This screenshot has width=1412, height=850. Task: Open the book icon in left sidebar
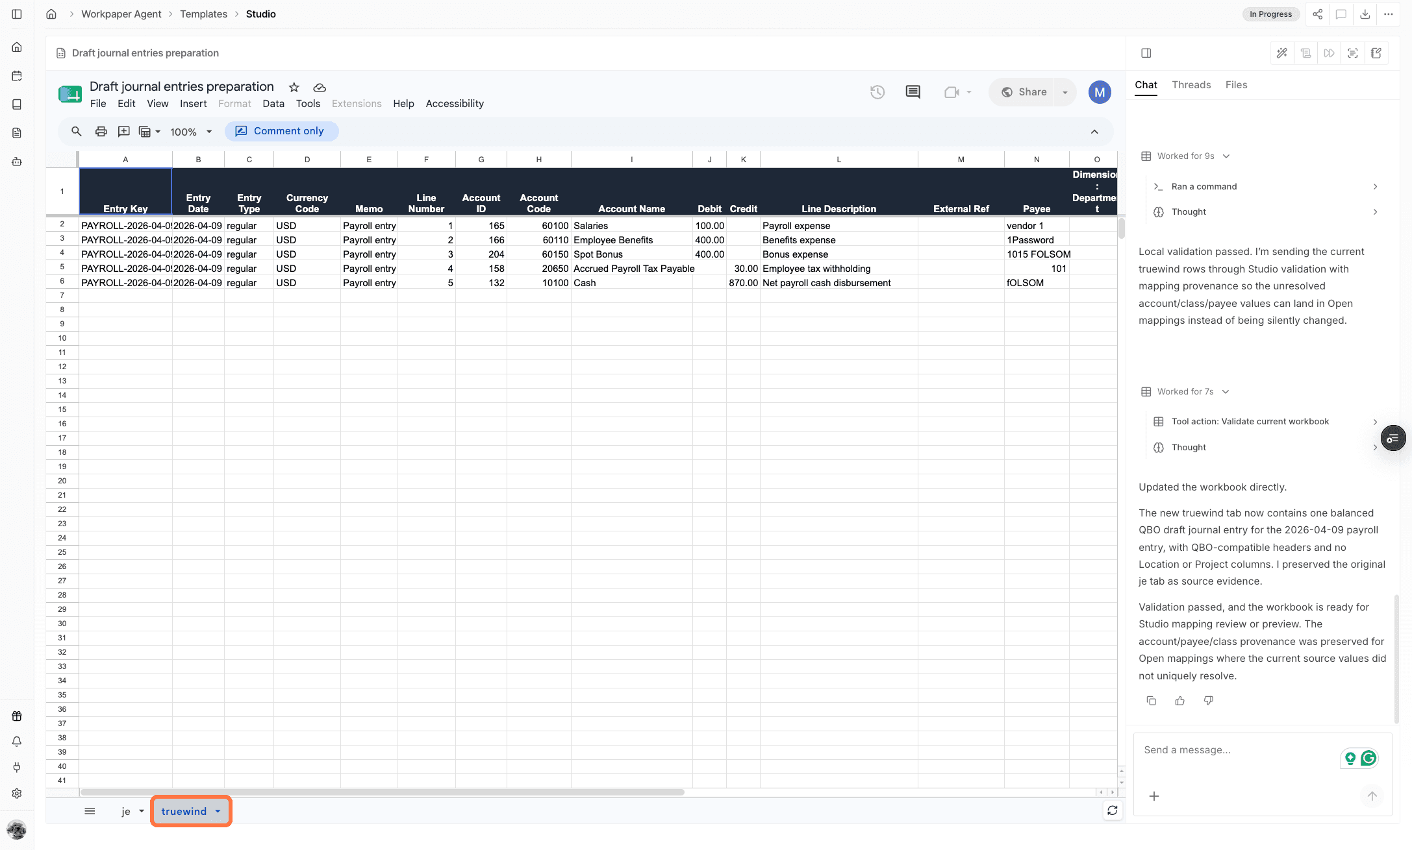coord(17,104)
